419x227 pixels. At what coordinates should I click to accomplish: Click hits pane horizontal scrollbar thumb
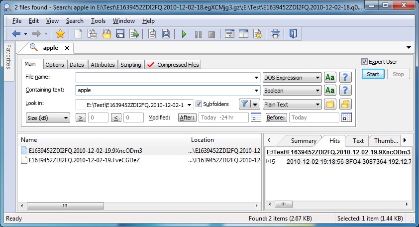coord(284,204)
